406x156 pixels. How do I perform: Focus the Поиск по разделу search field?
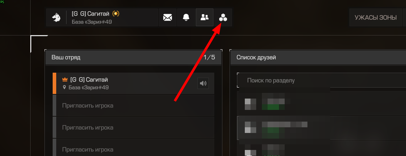click(321, 80)
